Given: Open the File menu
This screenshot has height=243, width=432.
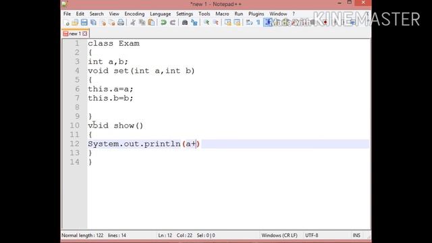Looking at the screenshot, I should click(x=67, y=13).
